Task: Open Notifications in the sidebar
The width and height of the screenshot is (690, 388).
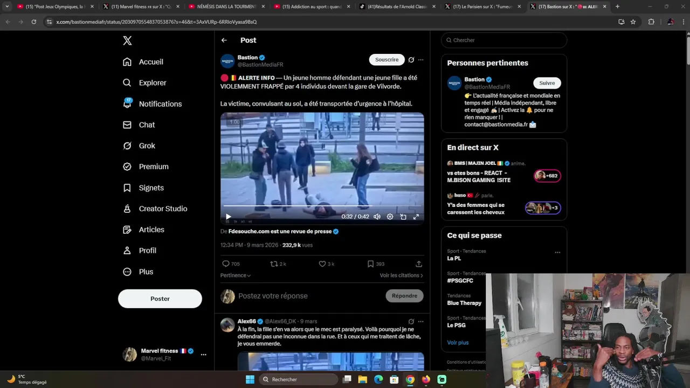Action: point(152,104)
